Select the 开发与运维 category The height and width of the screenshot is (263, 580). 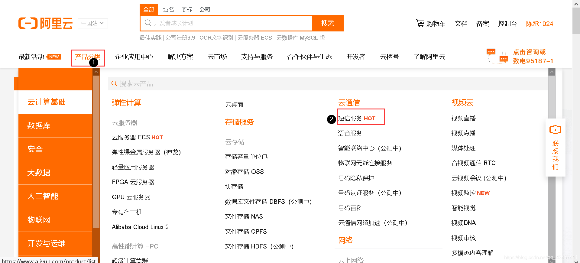click(x=55, y=244)
